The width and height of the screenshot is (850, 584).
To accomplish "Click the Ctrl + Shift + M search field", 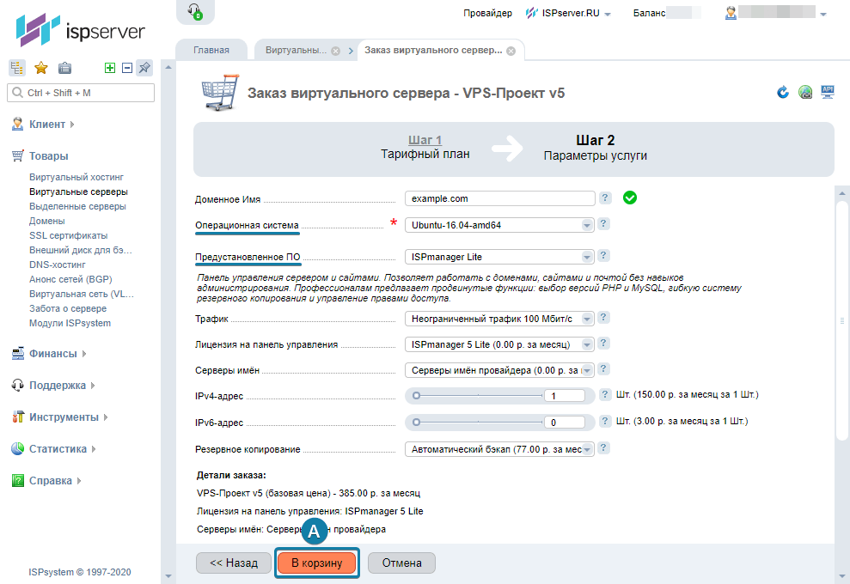I will 81,93.
